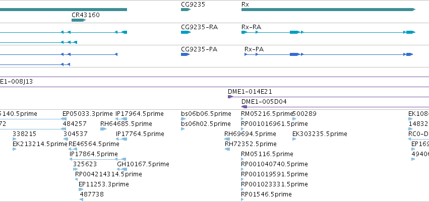This screenshot has width=429, height=202.
Task: Click the CG9235 gene arrow glyph
Action: click(x=186, y=10)
